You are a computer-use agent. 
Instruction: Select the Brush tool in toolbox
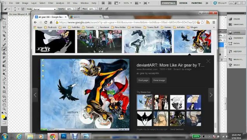tap(4, 49)
